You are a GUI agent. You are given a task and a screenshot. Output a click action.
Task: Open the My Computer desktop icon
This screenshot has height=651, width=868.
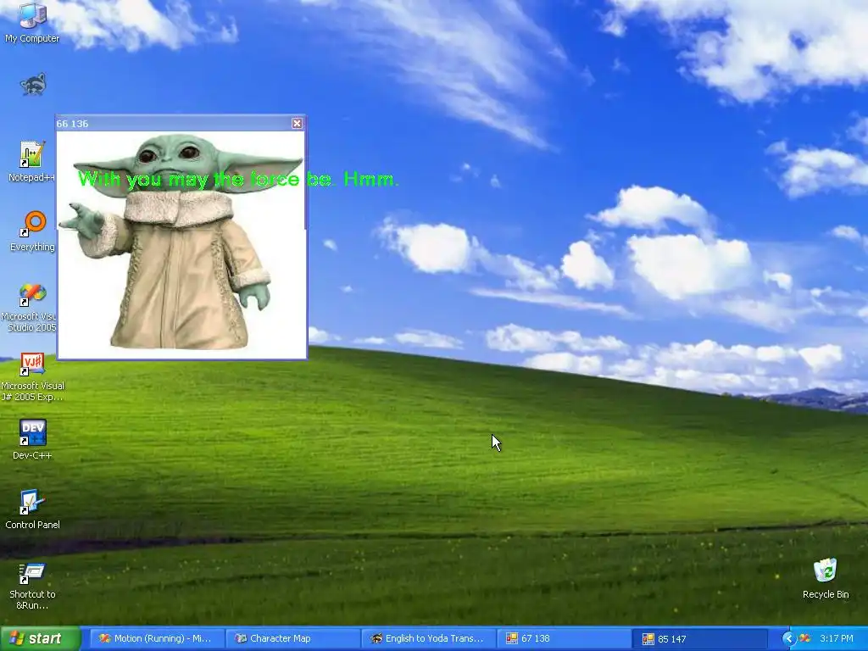click(x=32, y=22)
